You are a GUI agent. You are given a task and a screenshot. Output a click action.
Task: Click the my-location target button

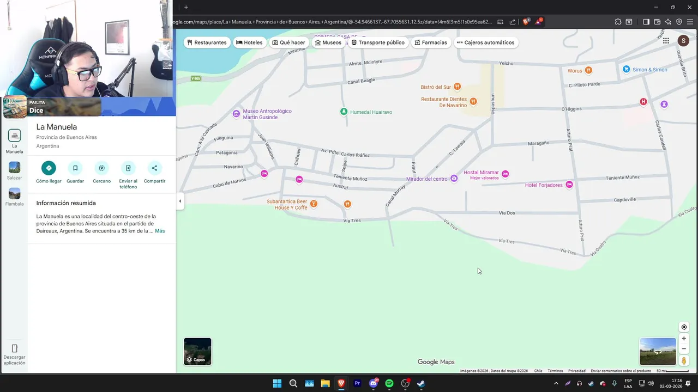684,327
